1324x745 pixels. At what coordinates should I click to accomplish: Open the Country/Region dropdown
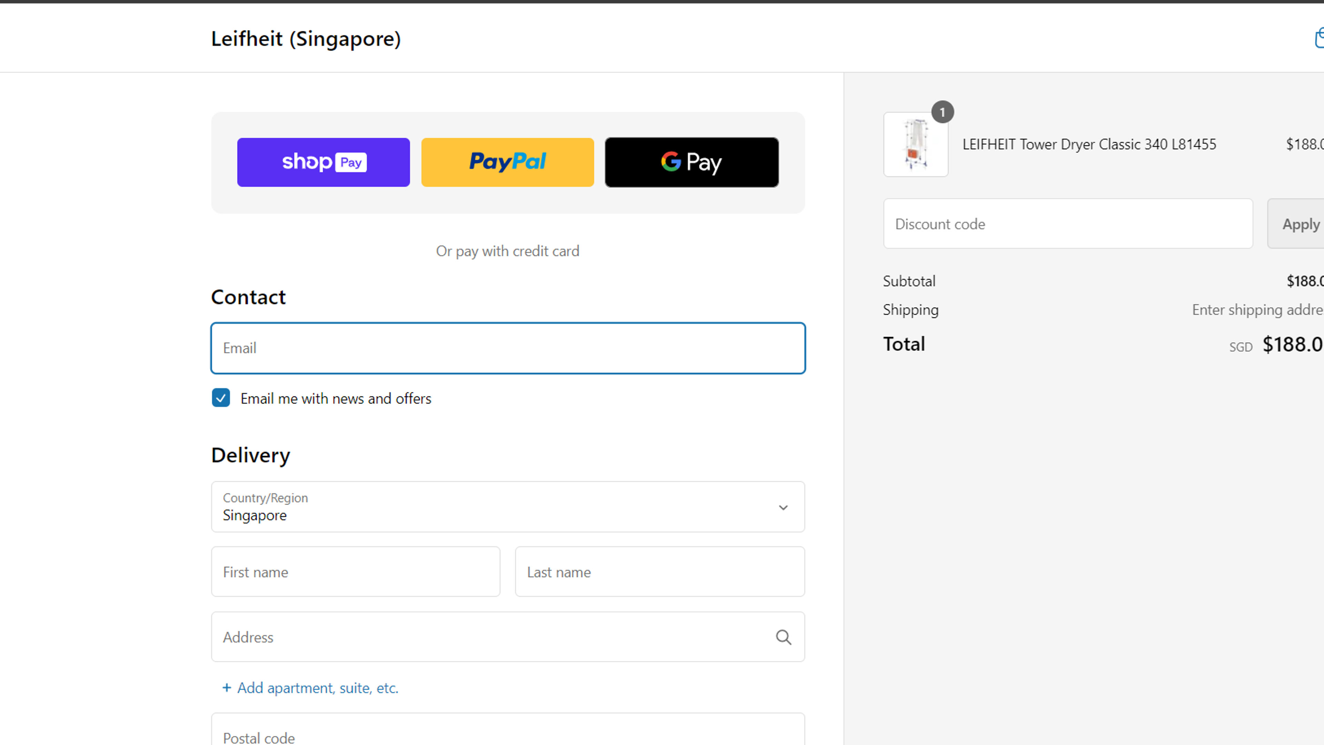(508, 507)
